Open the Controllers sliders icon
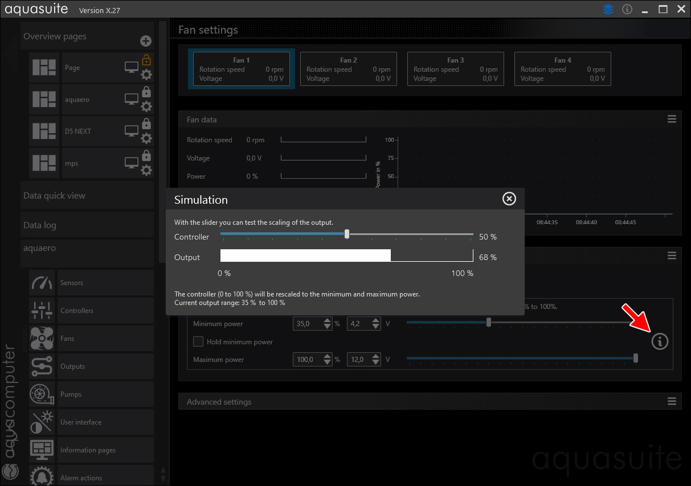The image size is (691, 486). (42, 311)
